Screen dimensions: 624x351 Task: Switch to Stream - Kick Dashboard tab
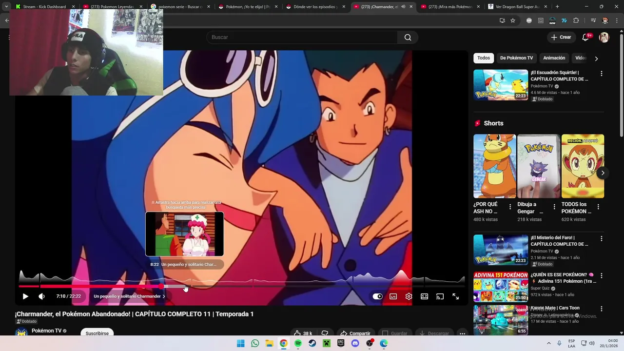tap(44, 7)
